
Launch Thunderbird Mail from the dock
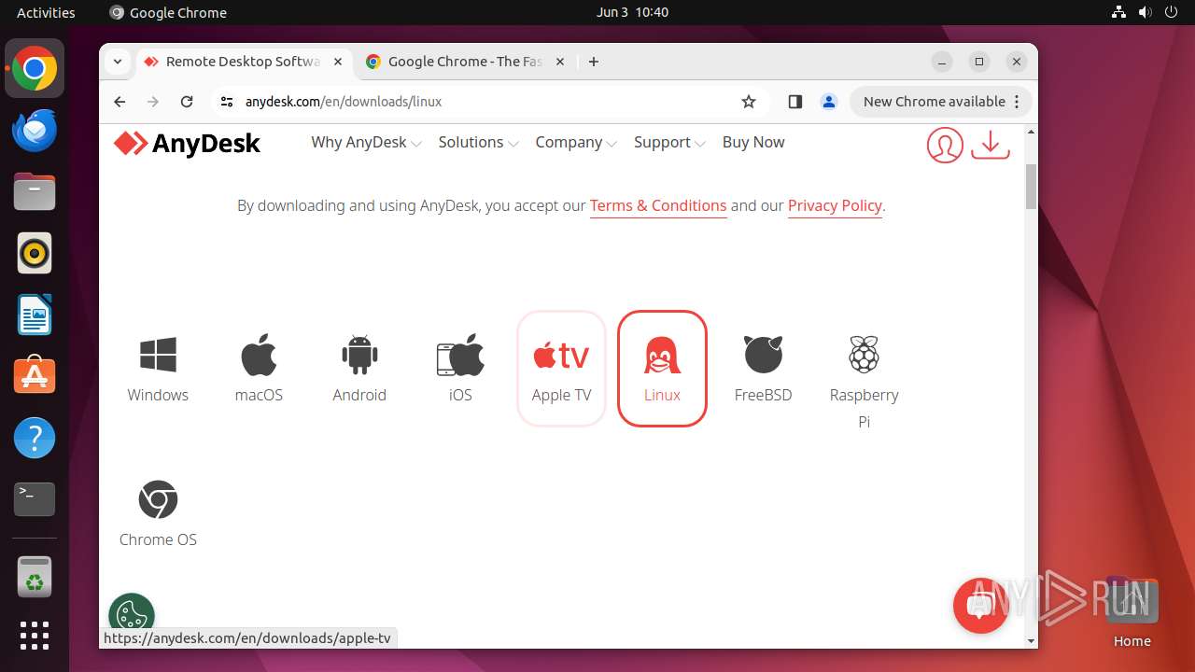point(35,131)
